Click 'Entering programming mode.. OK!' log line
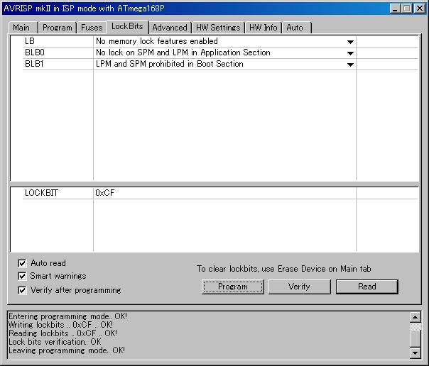 (67, 316)
